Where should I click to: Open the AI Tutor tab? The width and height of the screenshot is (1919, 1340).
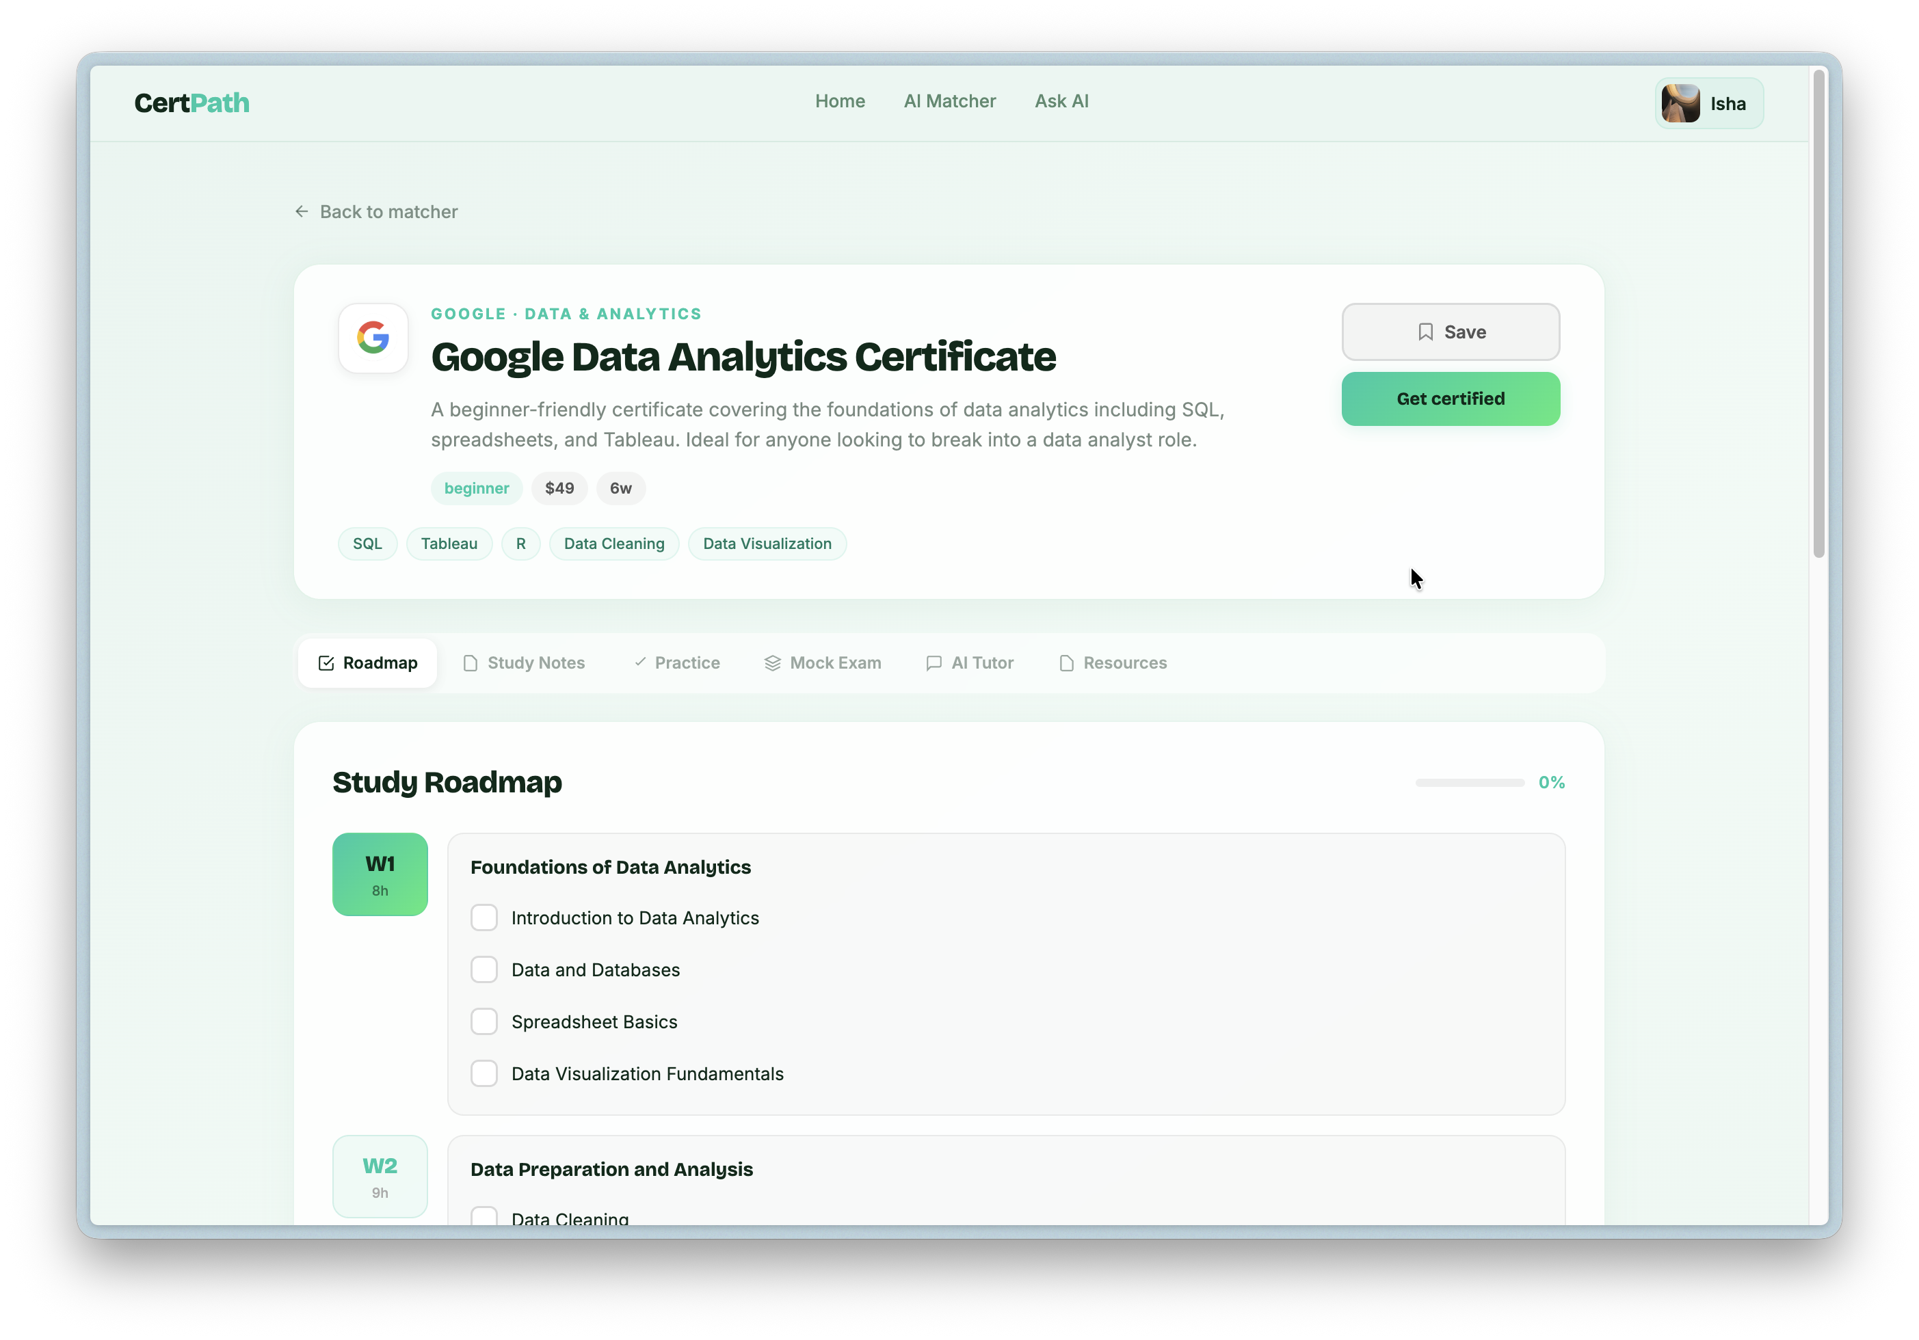[970, 662]
